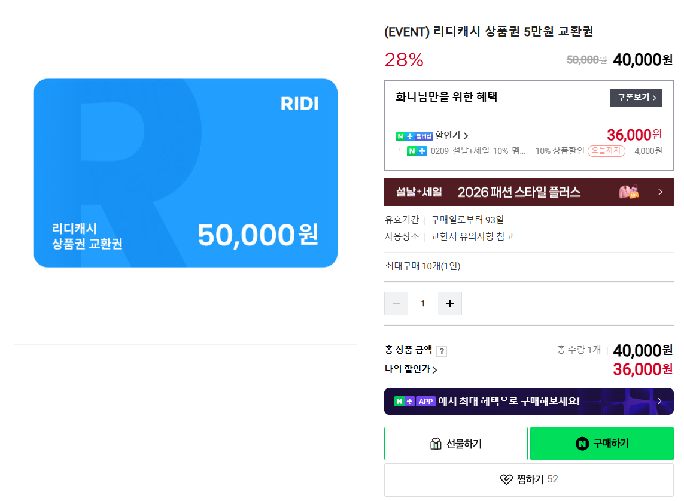Click the N+ icon beside 0209 coupon name
Viewport: 684px width, 501px height.
click(417, 151)
